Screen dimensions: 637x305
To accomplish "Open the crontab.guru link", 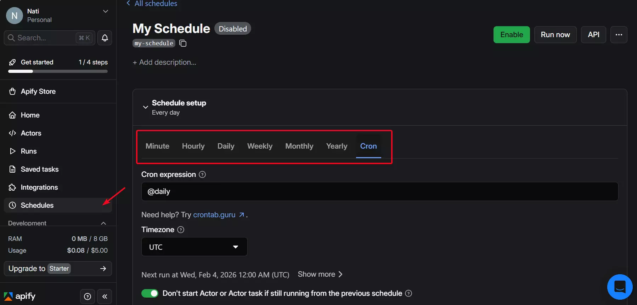I will click(214, 215).
